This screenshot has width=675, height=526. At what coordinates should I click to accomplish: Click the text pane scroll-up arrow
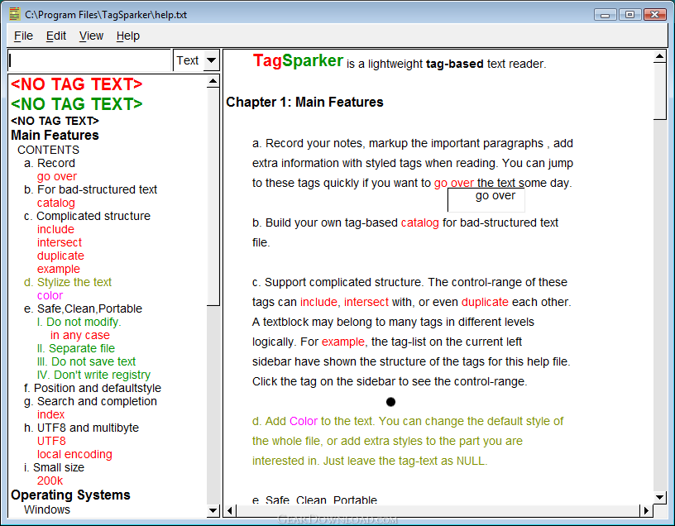(659, 56)
